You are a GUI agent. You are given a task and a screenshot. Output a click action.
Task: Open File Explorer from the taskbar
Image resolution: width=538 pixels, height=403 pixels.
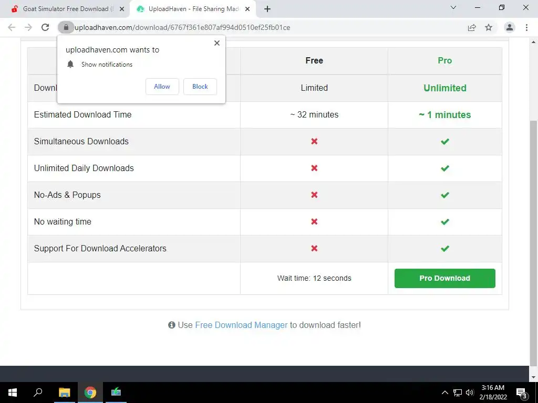point(65,393)
